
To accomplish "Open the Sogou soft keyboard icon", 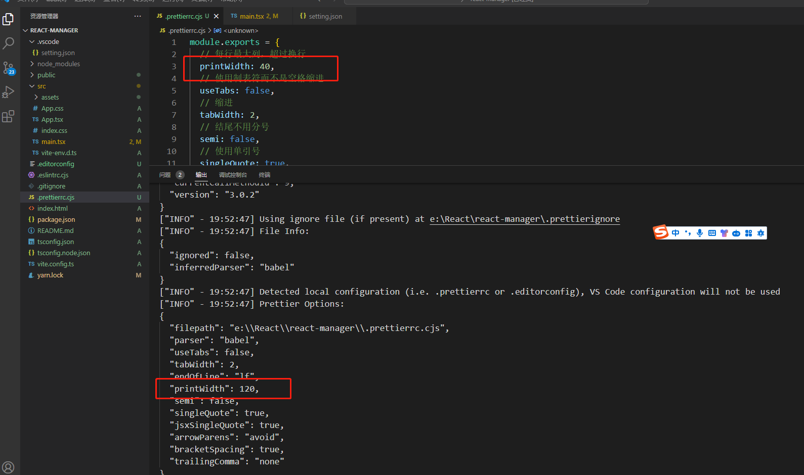I will [x=712, y=233].
